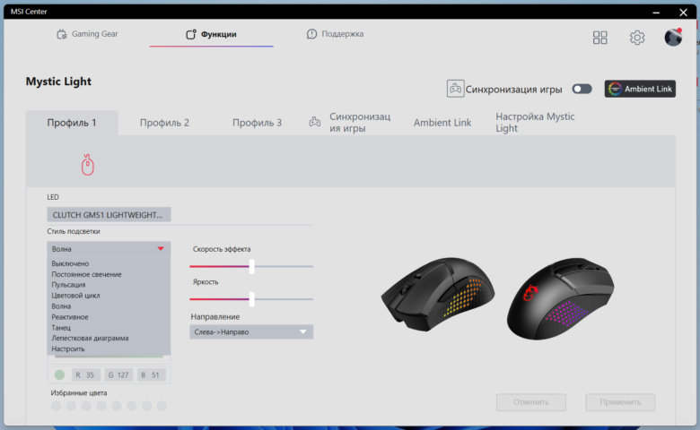
Task: Click the Применить button
Action: point(620,402)
